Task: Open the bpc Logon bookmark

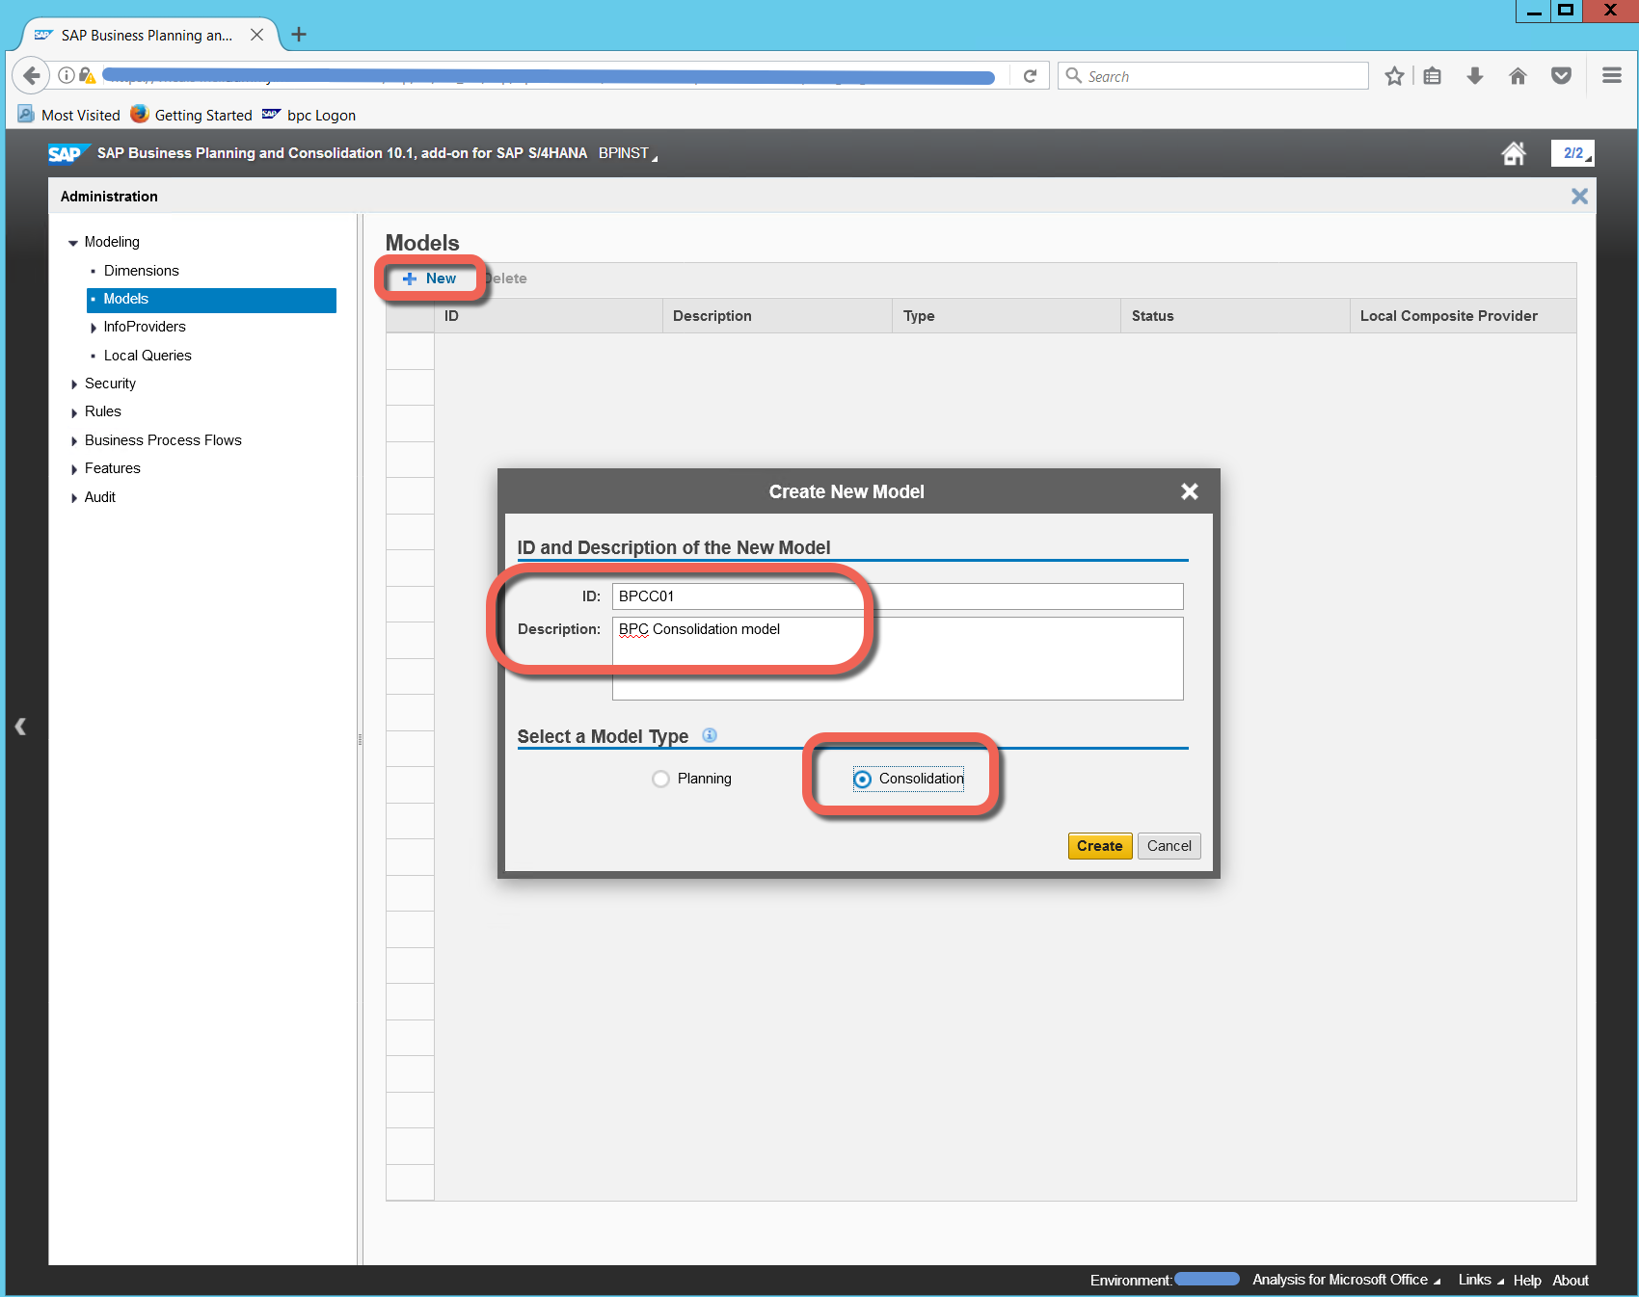Action: pyautogui.click(x=320, y=116)
